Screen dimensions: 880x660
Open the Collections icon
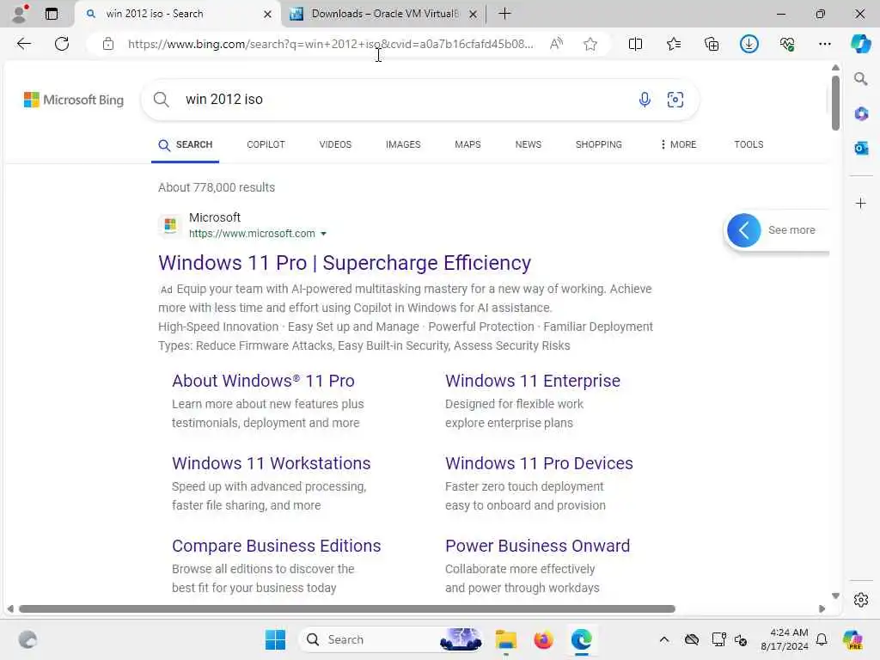coord(712,44)
